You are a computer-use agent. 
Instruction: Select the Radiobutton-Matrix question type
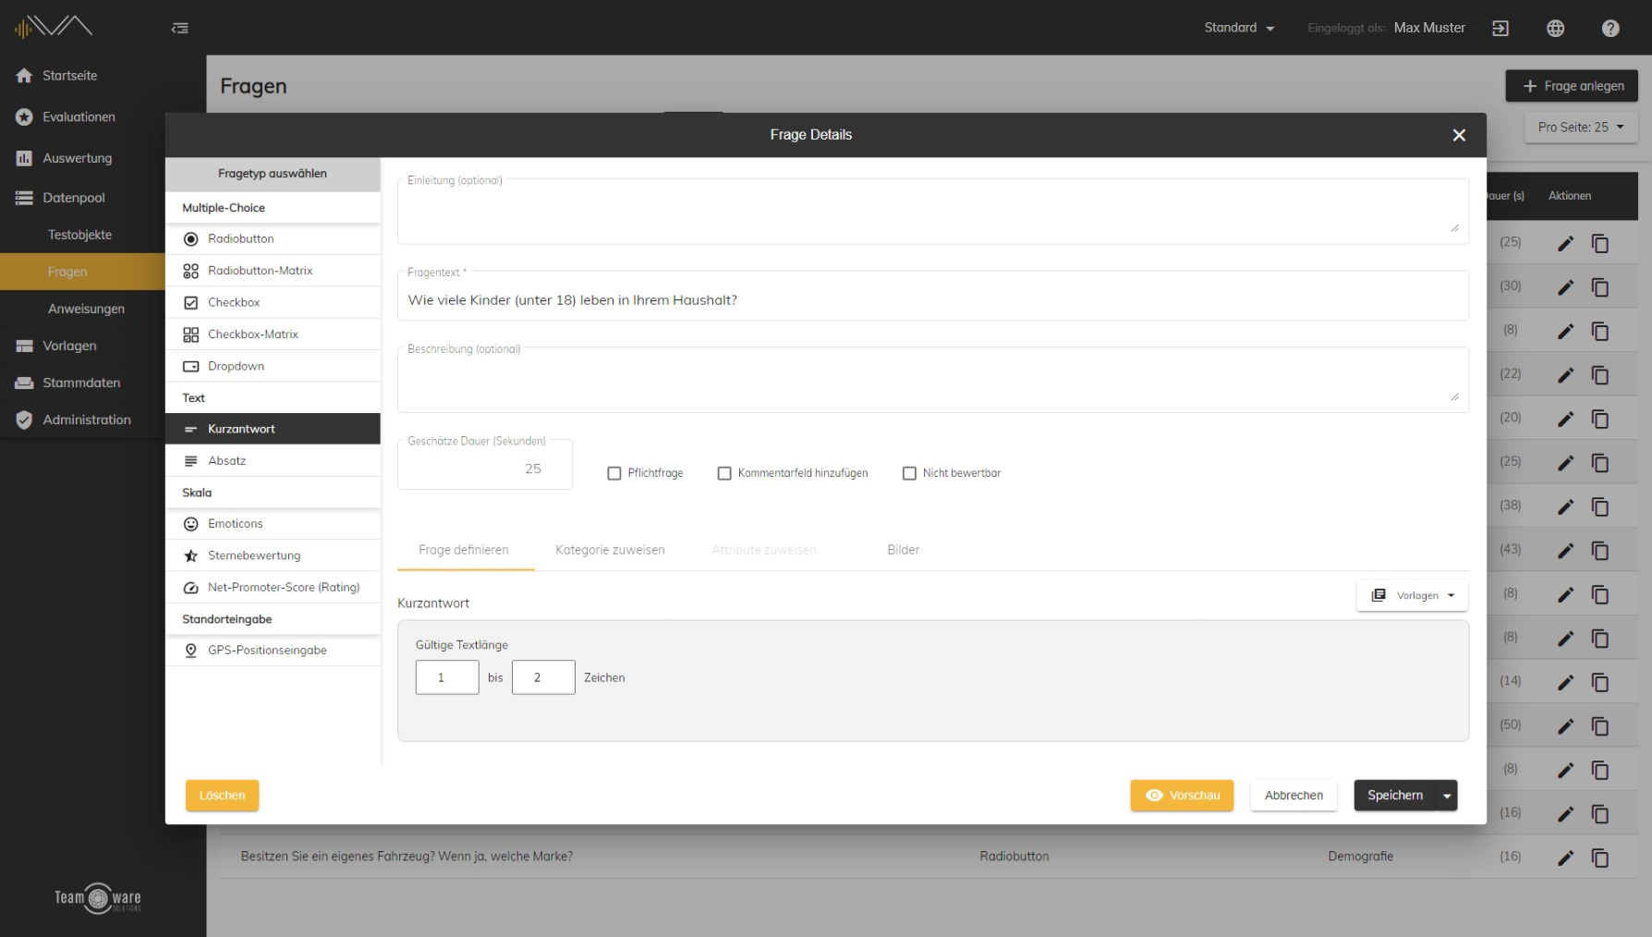point(273,271)
